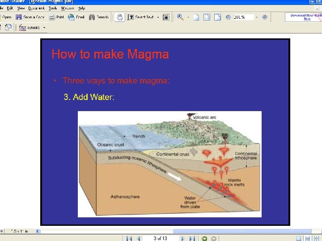Click the 'Volcanic arc' diagram label

204,117
